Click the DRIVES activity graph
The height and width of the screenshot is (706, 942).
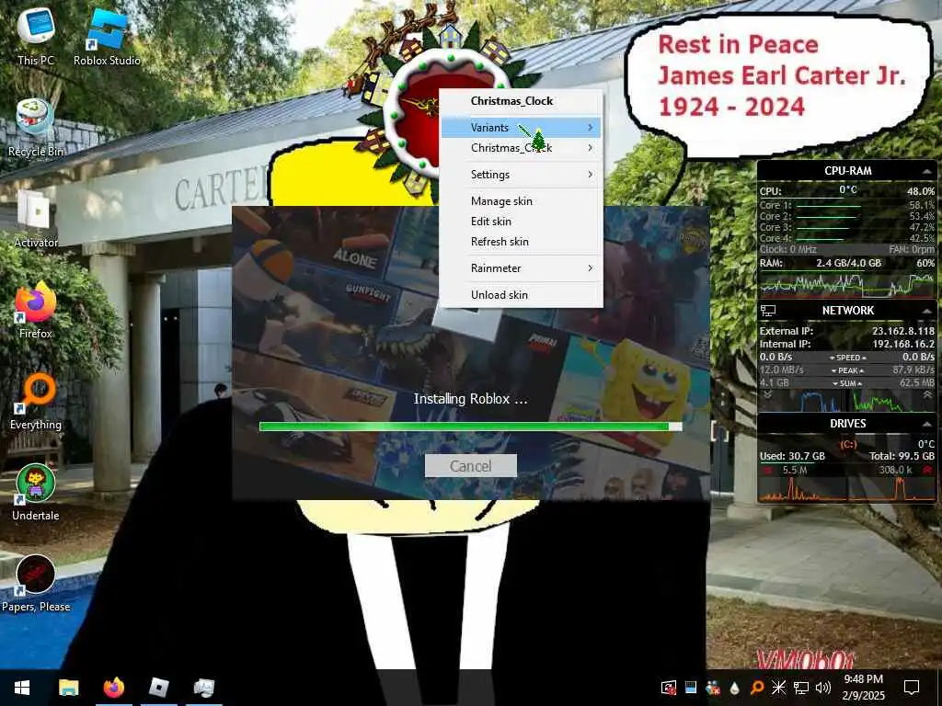pyautogui.click(x=847, y=489)
